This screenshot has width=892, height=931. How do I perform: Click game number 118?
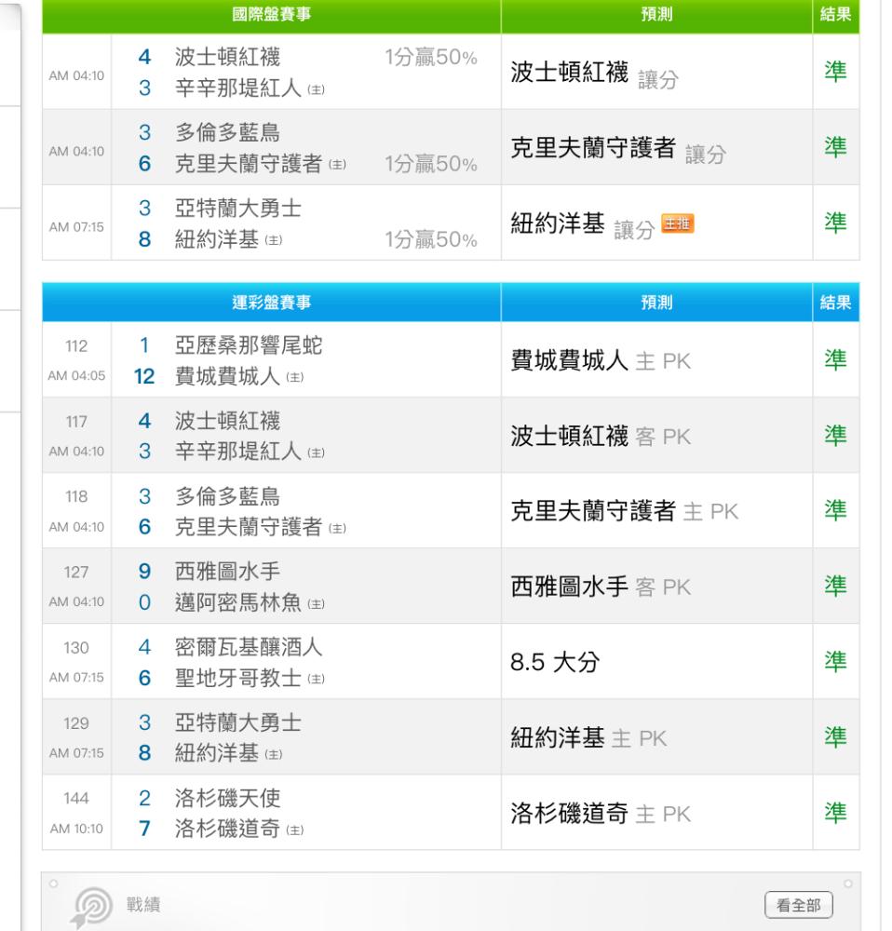click(76, 497)
